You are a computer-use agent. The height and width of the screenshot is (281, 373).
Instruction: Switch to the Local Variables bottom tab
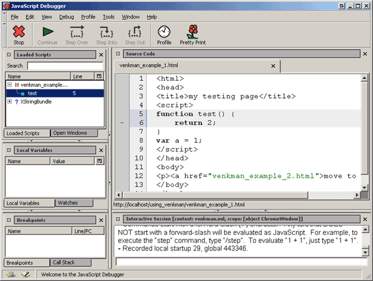coord(29,203)
